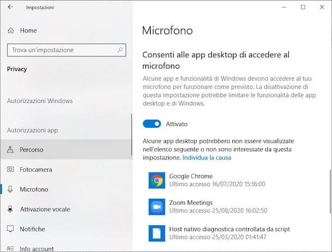Minimize the Impostazioni window
This screenshot has width=332, height=252.
[x=284, y=7]
